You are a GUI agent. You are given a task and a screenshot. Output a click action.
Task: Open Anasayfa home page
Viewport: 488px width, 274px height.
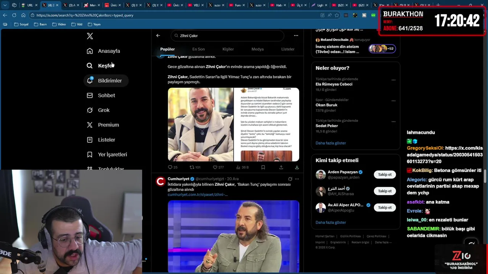click(x=103, y=51)
